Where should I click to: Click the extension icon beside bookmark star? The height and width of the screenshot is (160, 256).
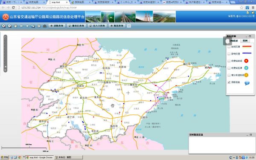pos(247,8)
